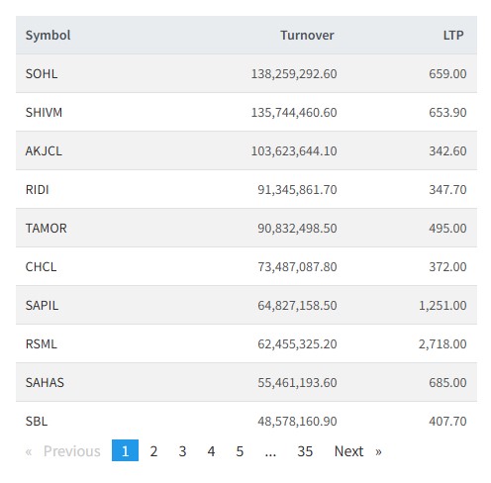Sort by the Symbol column header
Viewport: 491px width, 483px height.
48,35
